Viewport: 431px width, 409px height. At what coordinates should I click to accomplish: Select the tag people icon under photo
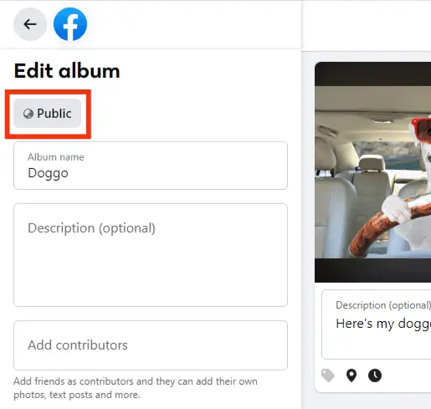click(x=328, y=376)
